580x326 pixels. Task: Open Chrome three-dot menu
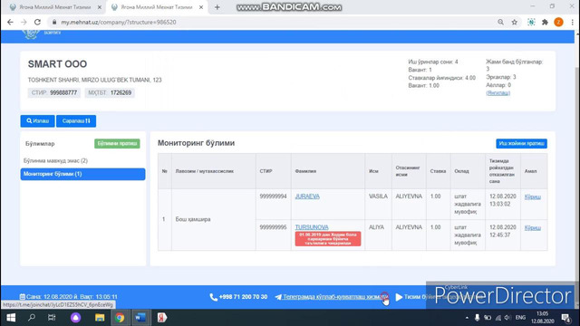(x=572, y=22)
